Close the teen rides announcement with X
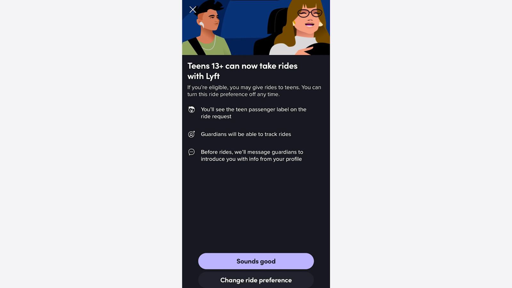This screenshot has height=288, width=512. point(193,10)
